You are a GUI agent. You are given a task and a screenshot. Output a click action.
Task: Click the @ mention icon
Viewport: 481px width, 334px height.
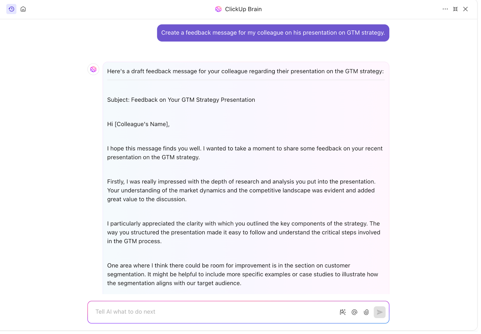pos(354,312)
